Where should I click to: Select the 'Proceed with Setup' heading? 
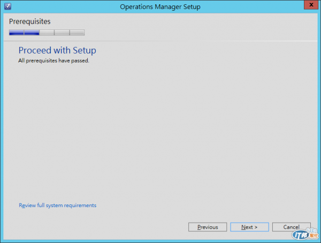pos(57,50)
